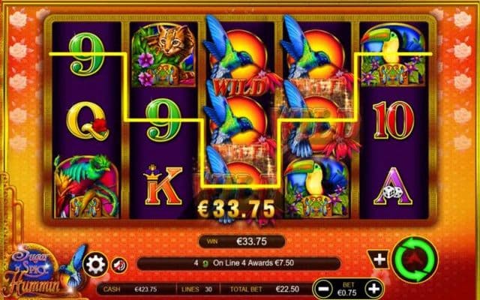Screen dimensions: 480x300
Task: Click the toucan symbol in fifth reel
Action: click(x=393, y=55)
